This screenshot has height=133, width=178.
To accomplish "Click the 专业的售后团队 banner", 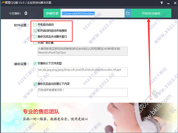I will [x=89, y=118].
